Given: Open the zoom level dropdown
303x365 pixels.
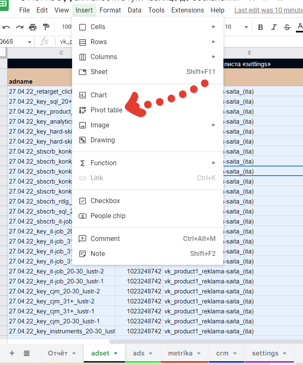Looking at the screenshot, I should (x=67, y=27).
